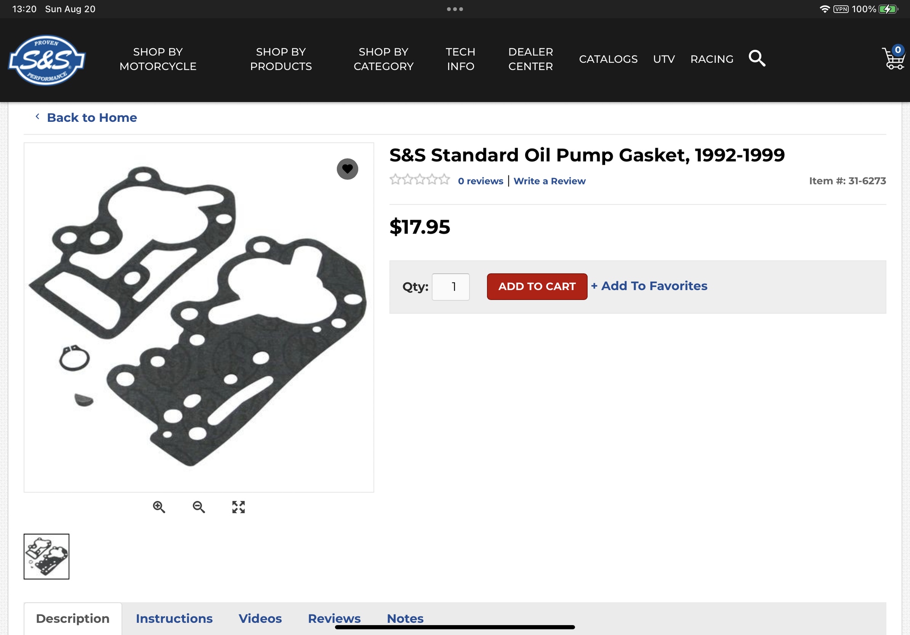Open the search magnifier icon
The image size is (910, 635).
(x=757, y=58)
